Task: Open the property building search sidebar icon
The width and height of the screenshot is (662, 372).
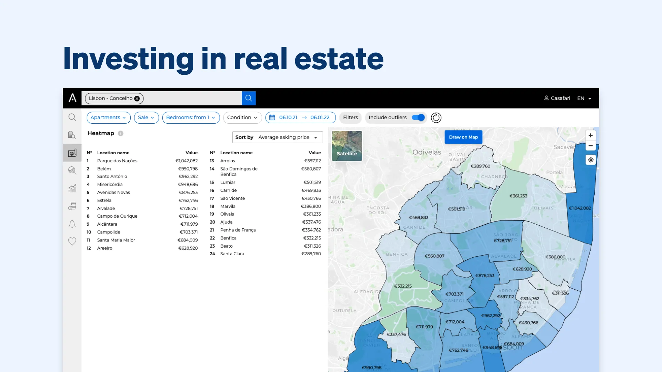Action: coord(72,135)
